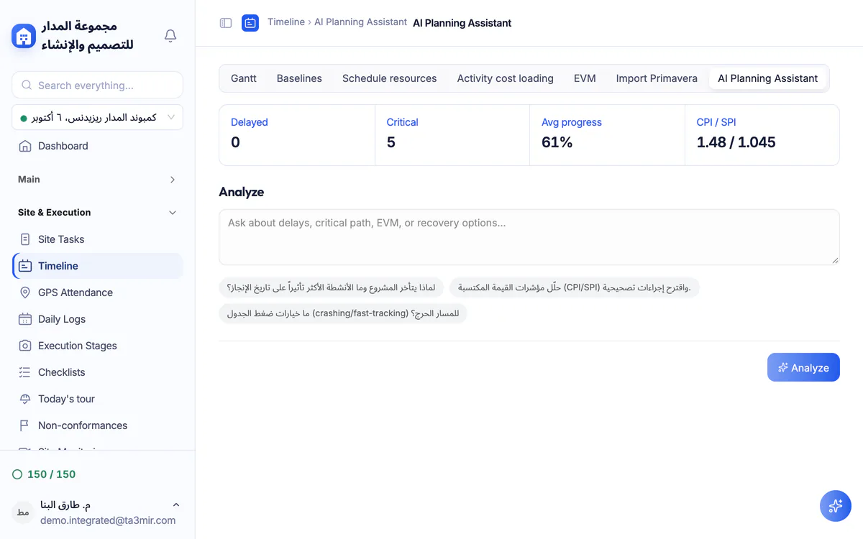
Task: Open Checklists in the sidebar
Action: 97,372
